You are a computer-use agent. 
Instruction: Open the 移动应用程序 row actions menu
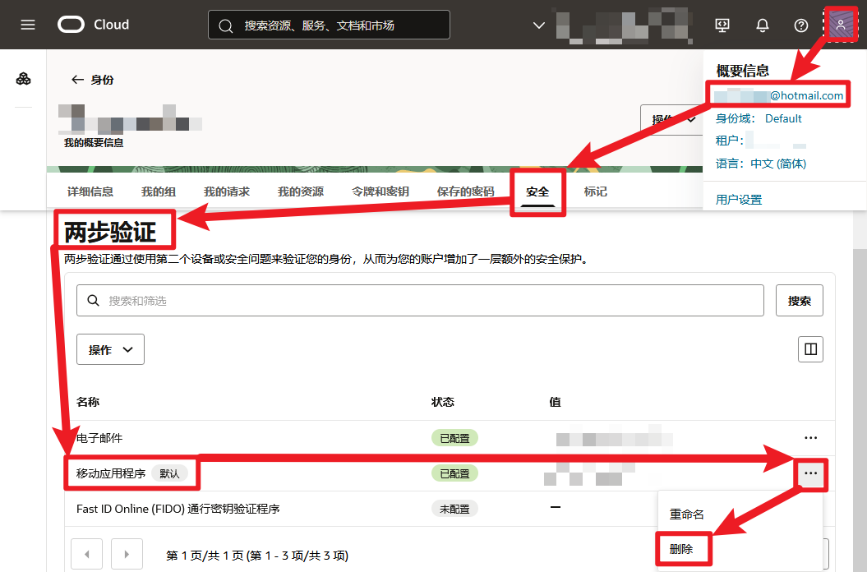[x=810, y=473]
